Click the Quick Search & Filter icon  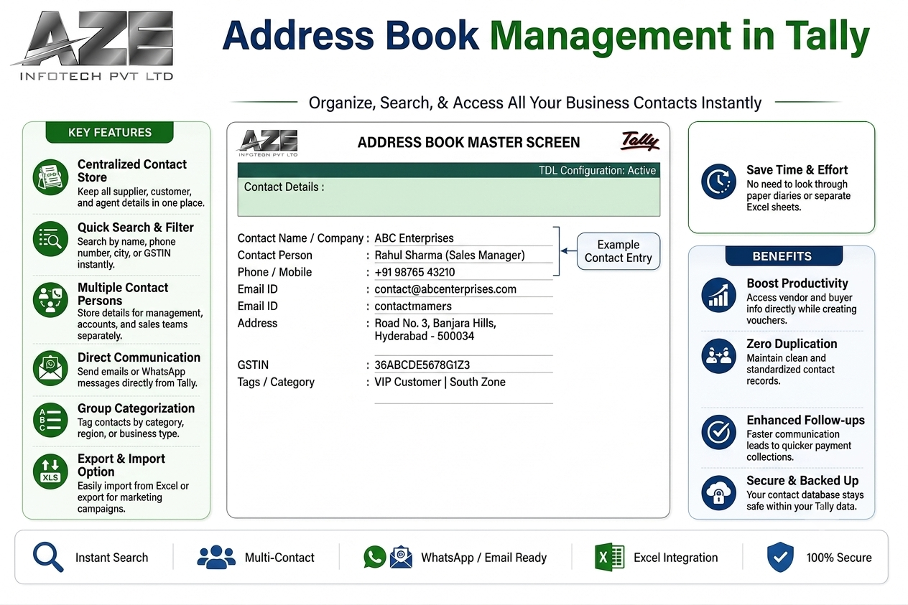tap(51, 239)
